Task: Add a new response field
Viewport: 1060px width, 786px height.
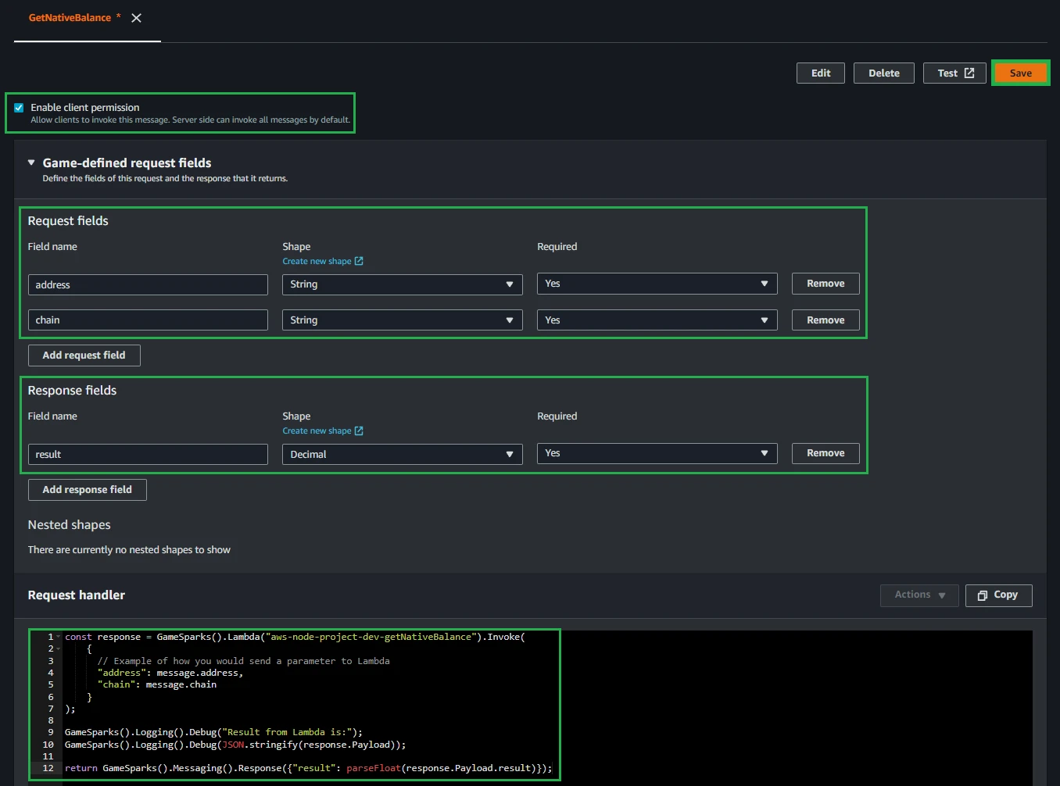Action: pyautogui.click(x=87, y=490)
